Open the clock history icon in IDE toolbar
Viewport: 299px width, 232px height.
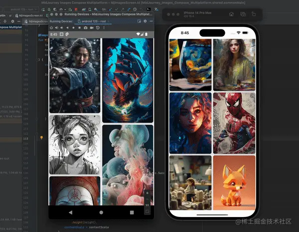135,9
